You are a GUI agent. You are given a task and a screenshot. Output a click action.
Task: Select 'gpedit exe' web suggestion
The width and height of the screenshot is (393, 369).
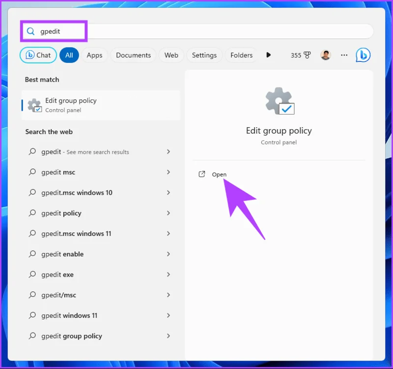100,275
